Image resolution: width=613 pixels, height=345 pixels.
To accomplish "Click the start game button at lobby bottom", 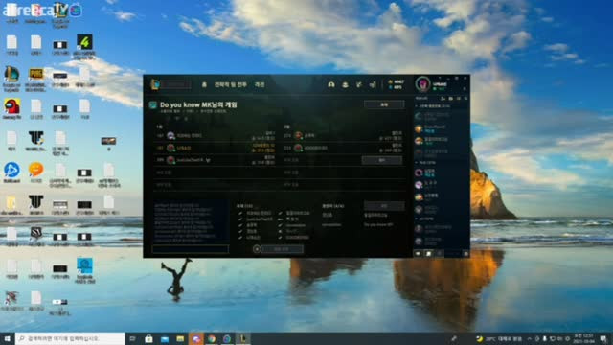I will [x=282, y=249].
